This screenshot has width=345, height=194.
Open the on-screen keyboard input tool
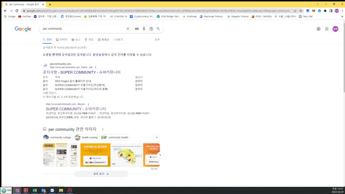click(x=137, y=29)
